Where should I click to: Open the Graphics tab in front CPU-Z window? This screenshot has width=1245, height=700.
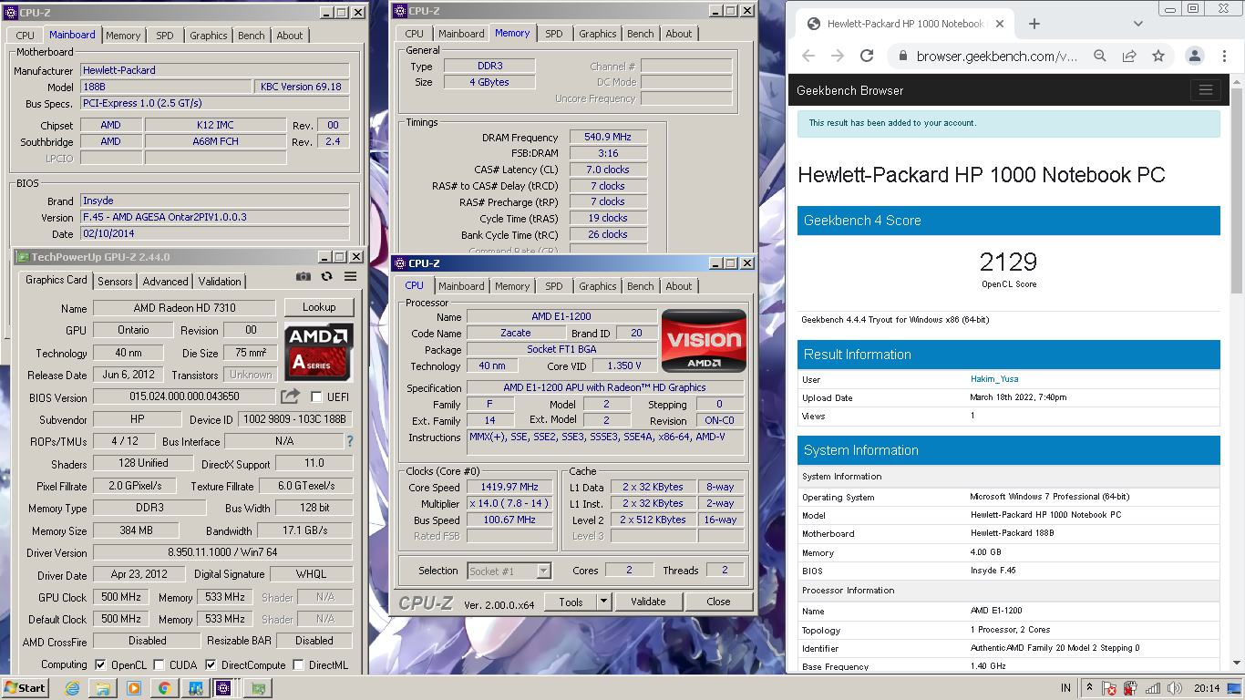coord(597,286)
